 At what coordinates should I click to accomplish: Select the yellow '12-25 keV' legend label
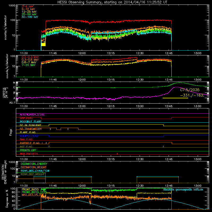[x=29, y=12]
